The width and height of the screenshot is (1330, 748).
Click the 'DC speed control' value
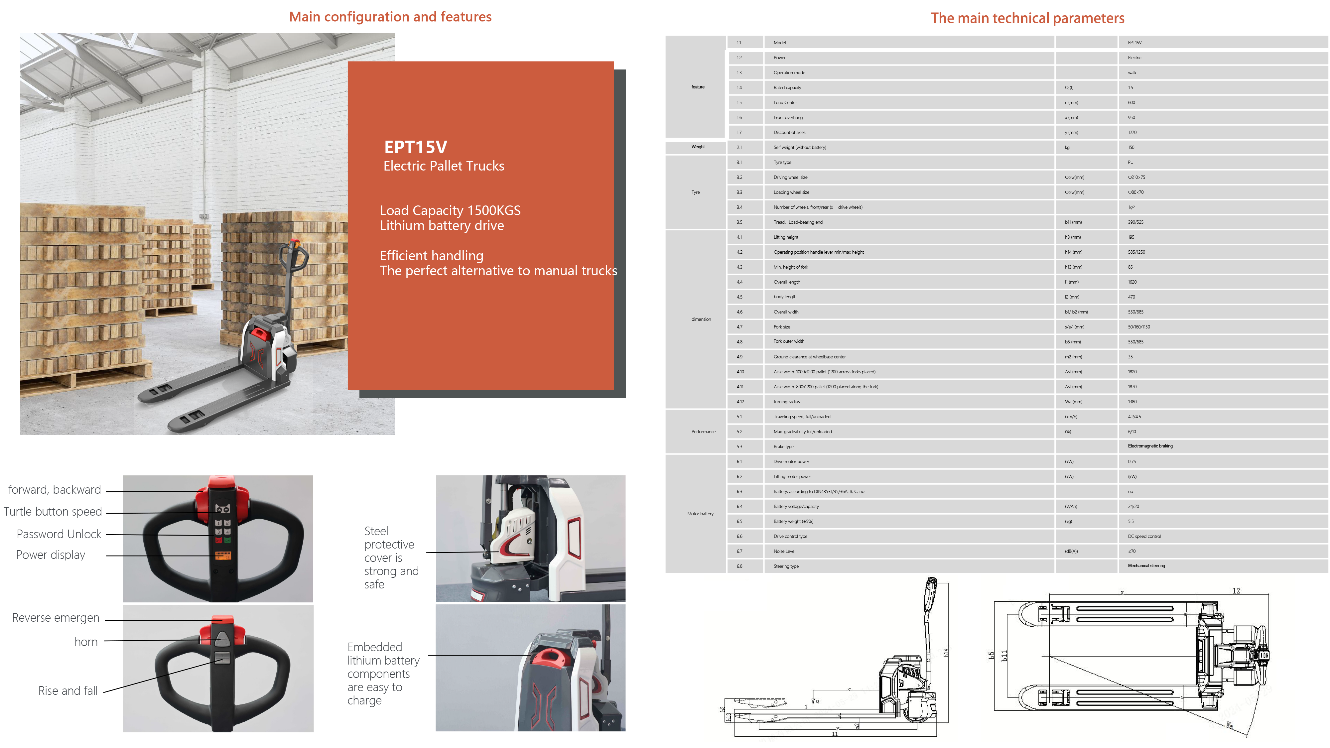(x=1143, y=537)
